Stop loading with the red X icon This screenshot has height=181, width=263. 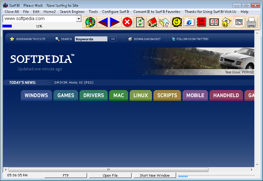(127, 22)
